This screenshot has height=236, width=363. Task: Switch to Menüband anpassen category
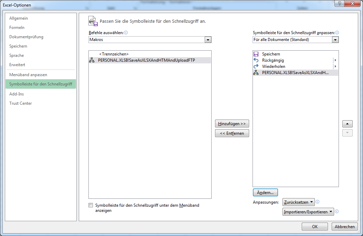click(x=28, y=75)
